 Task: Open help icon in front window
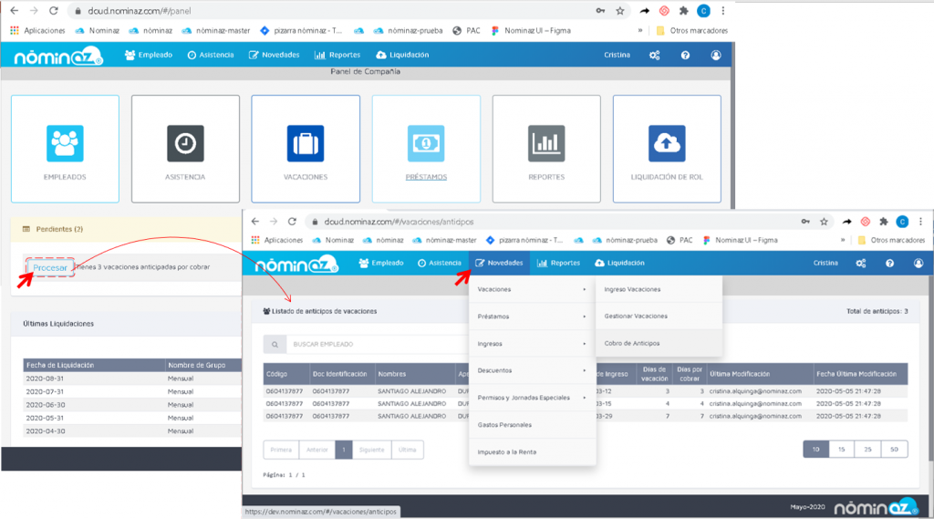point(889,263)
